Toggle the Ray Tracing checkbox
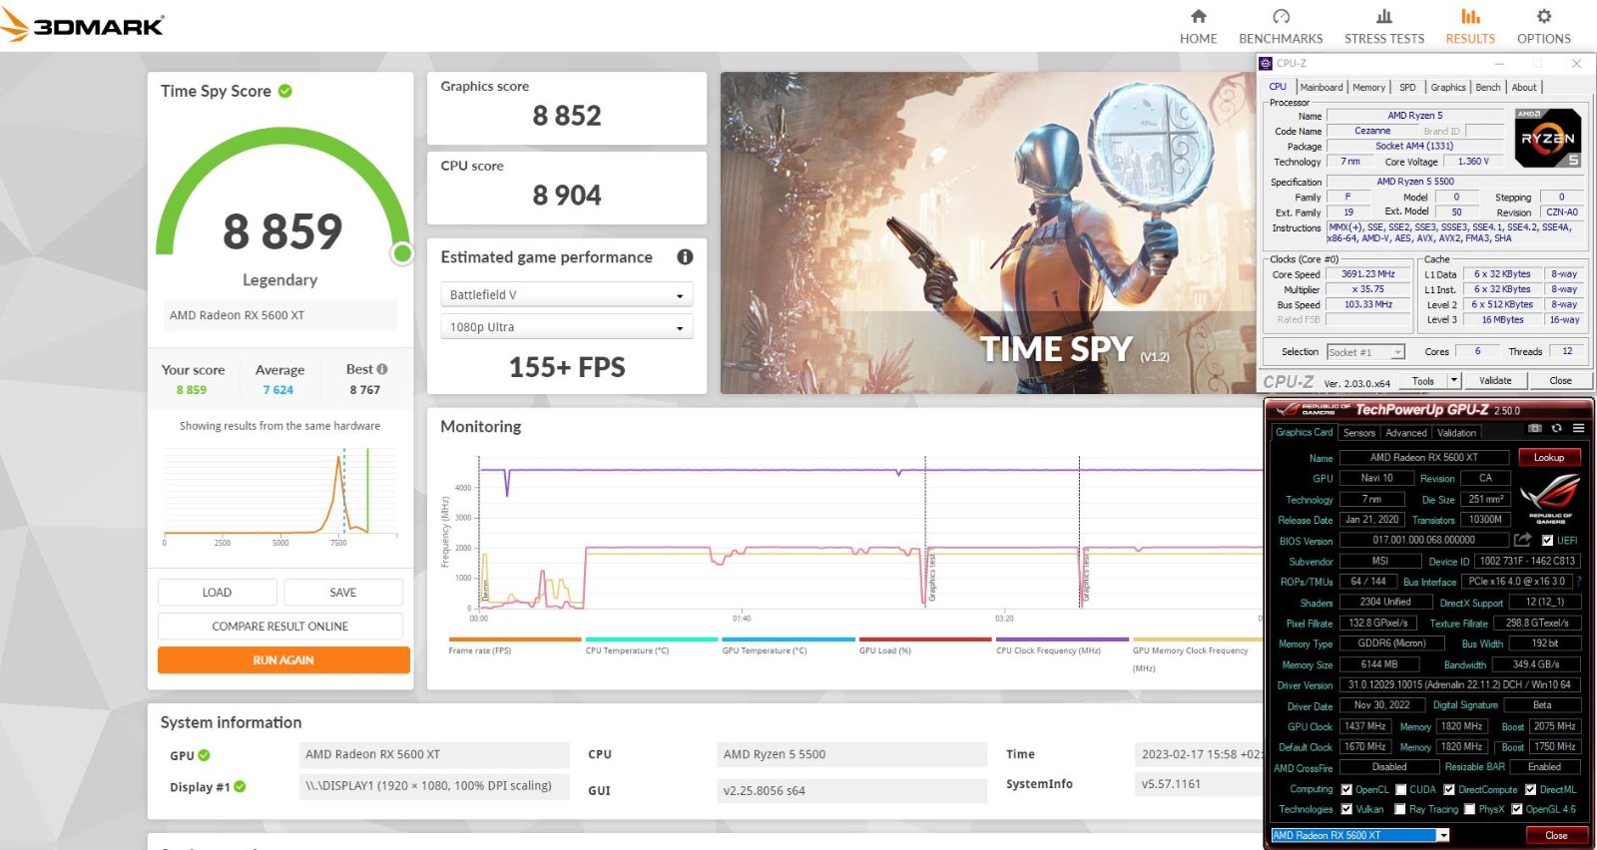Viewport: 1597px width, 850px height. coord(1400,809)
